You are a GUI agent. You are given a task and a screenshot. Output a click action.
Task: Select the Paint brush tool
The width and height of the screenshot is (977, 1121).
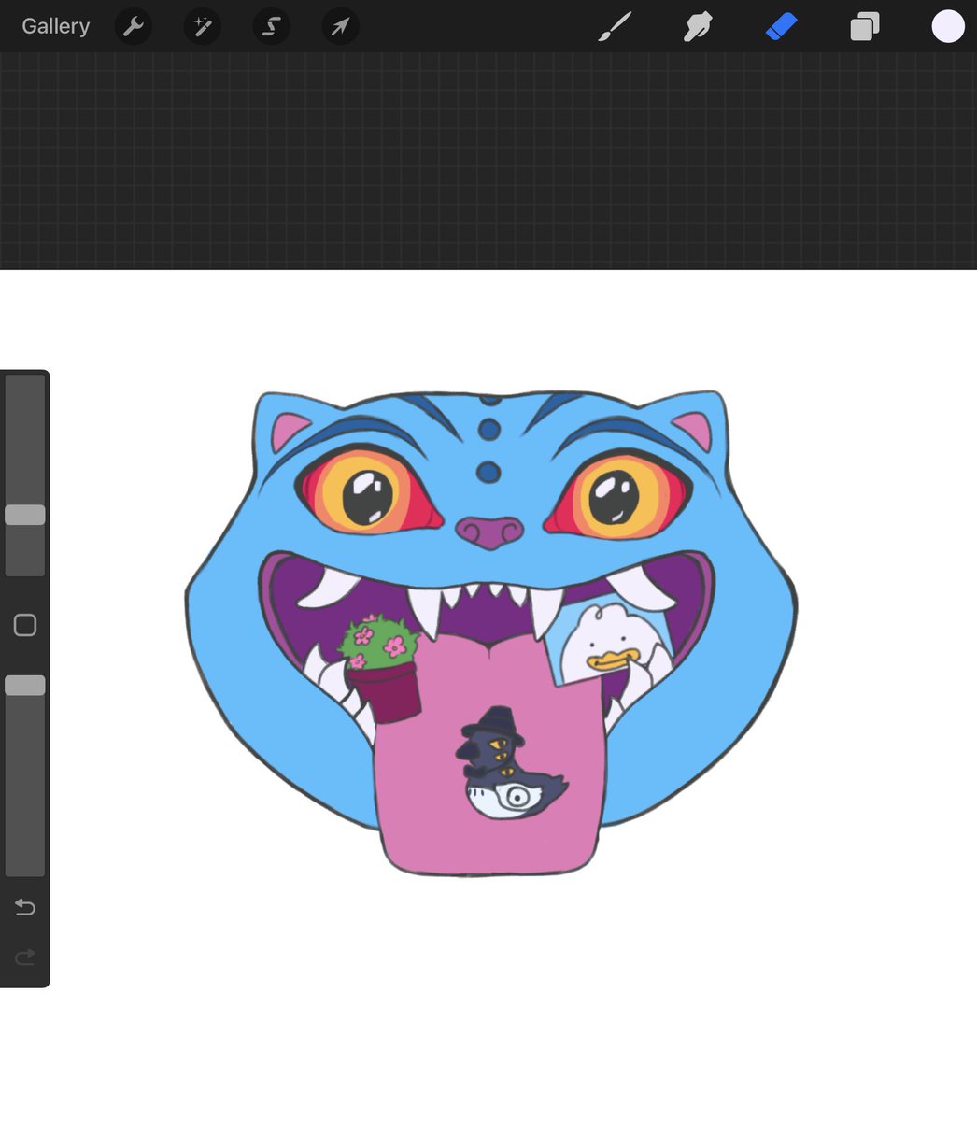pos(615,26)
